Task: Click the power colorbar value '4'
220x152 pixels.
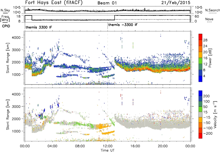Action: click(204, 76)
